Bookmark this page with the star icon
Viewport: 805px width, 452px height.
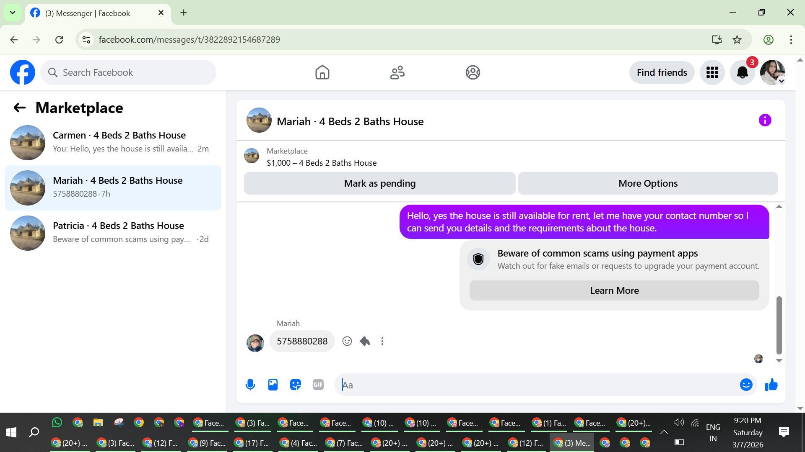click(737, 40)
